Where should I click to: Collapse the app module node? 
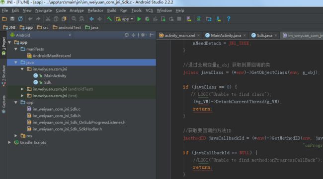(x=9, y=42)
